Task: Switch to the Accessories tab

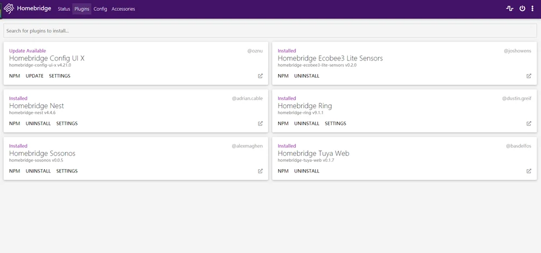Action: [123, 9]
